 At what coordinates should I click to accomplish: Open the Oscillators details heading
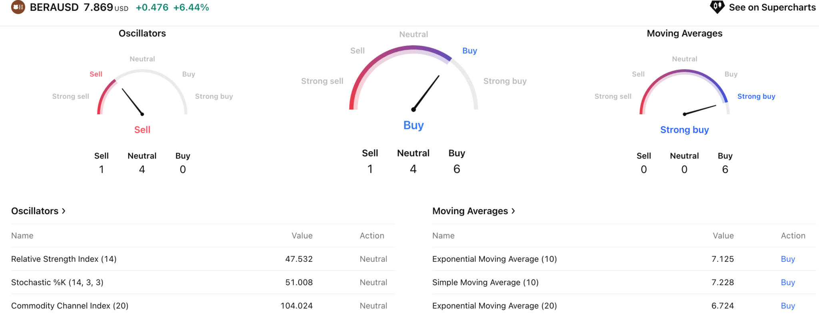(x=35, y=211)
